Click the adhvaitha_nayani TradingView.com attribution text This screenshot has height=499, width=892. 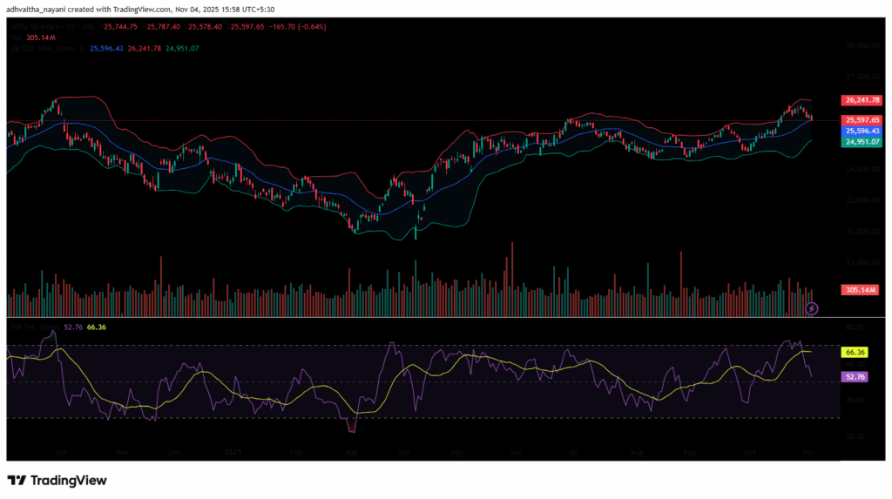[105, 8]
